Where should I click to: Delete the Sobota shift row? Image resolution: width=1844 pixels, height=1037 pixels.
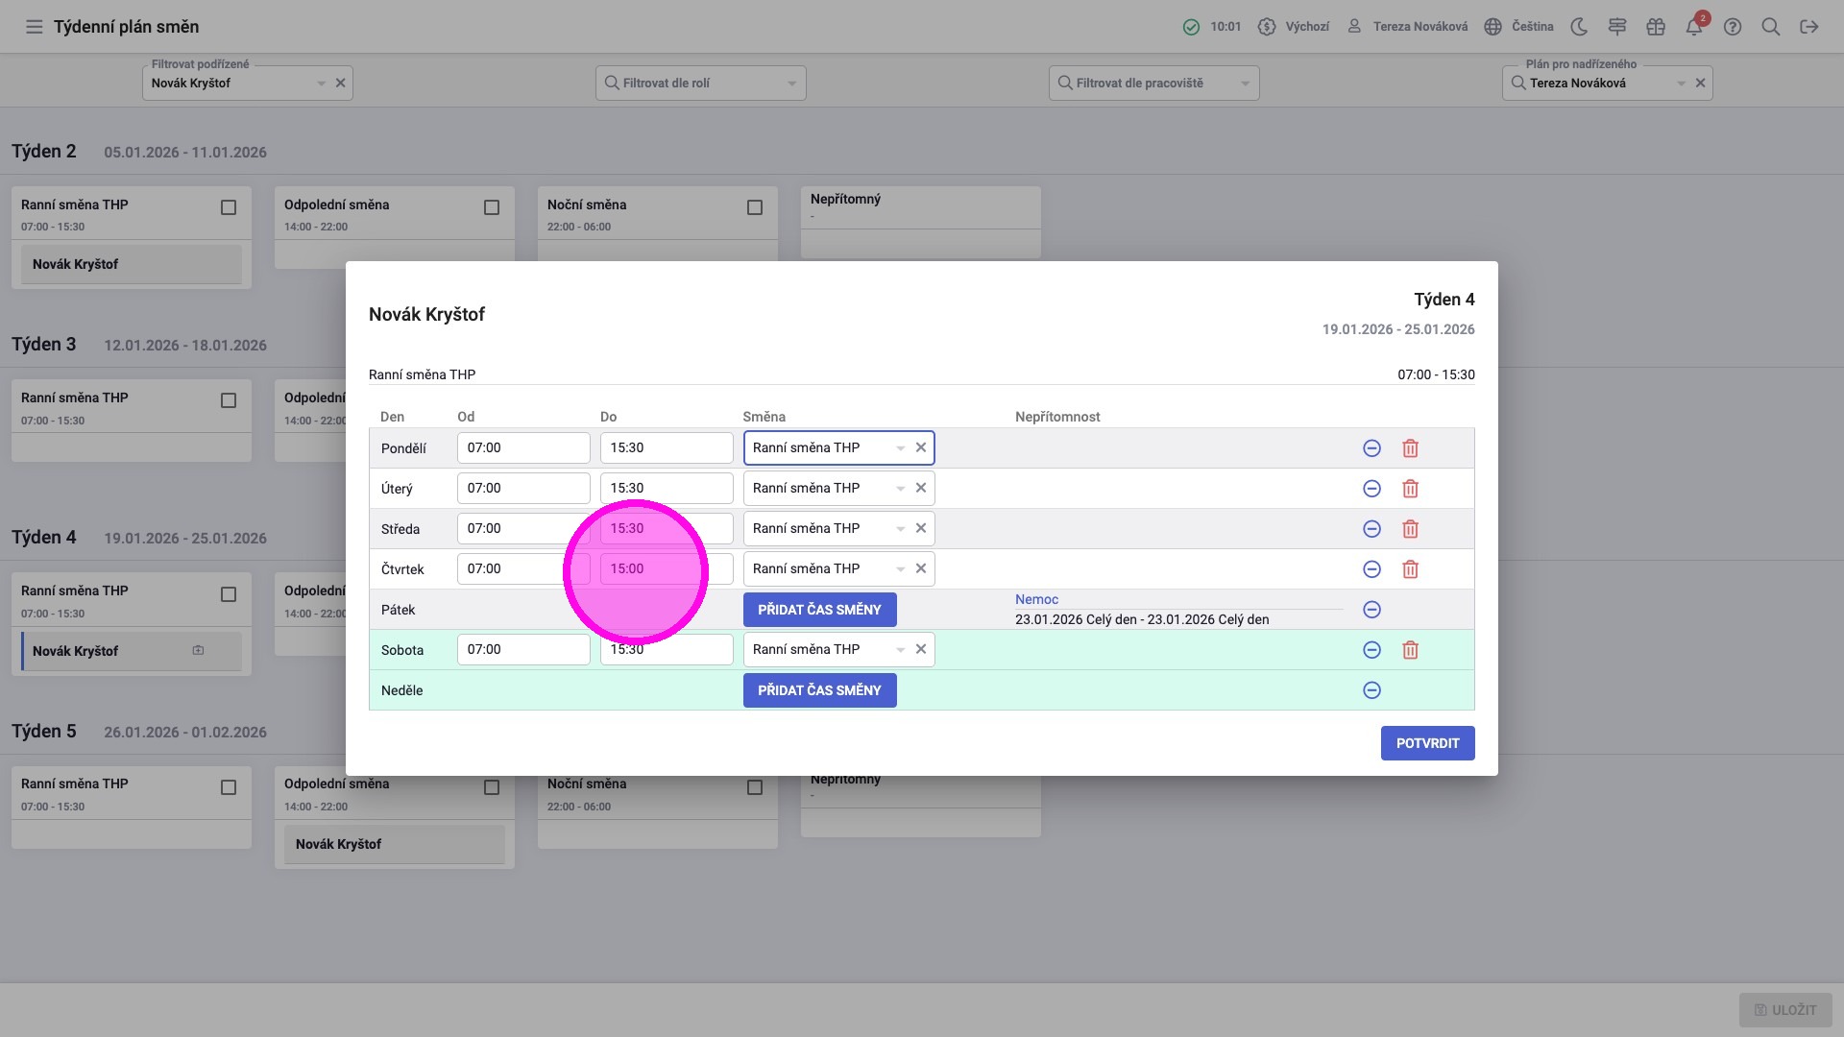click(x=1410, y=650)
